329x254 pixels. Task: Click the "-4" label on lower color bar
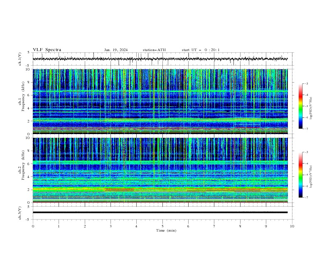coord(307,164)
